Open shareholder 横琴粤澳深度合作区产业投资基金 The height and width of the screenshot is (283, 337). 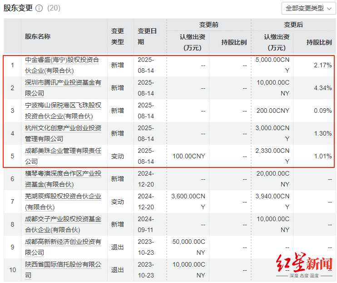[63, 179]
